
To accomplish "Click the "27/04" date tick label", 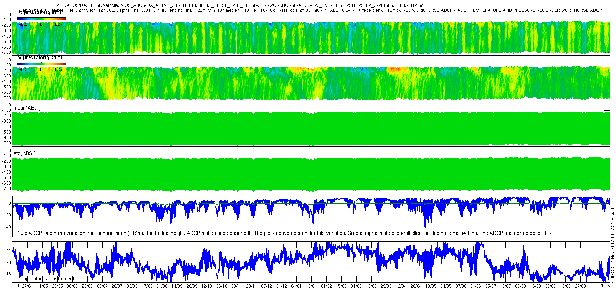I will point(27,286).
